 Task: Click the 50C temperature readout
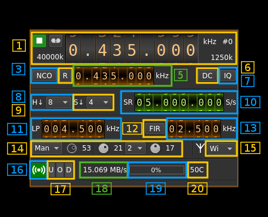[x=197, y=170]
